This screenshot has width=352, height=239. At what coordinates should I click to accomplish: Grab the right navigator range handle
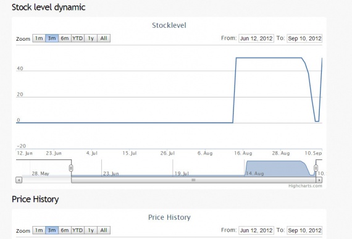click(x=316, y=168)
